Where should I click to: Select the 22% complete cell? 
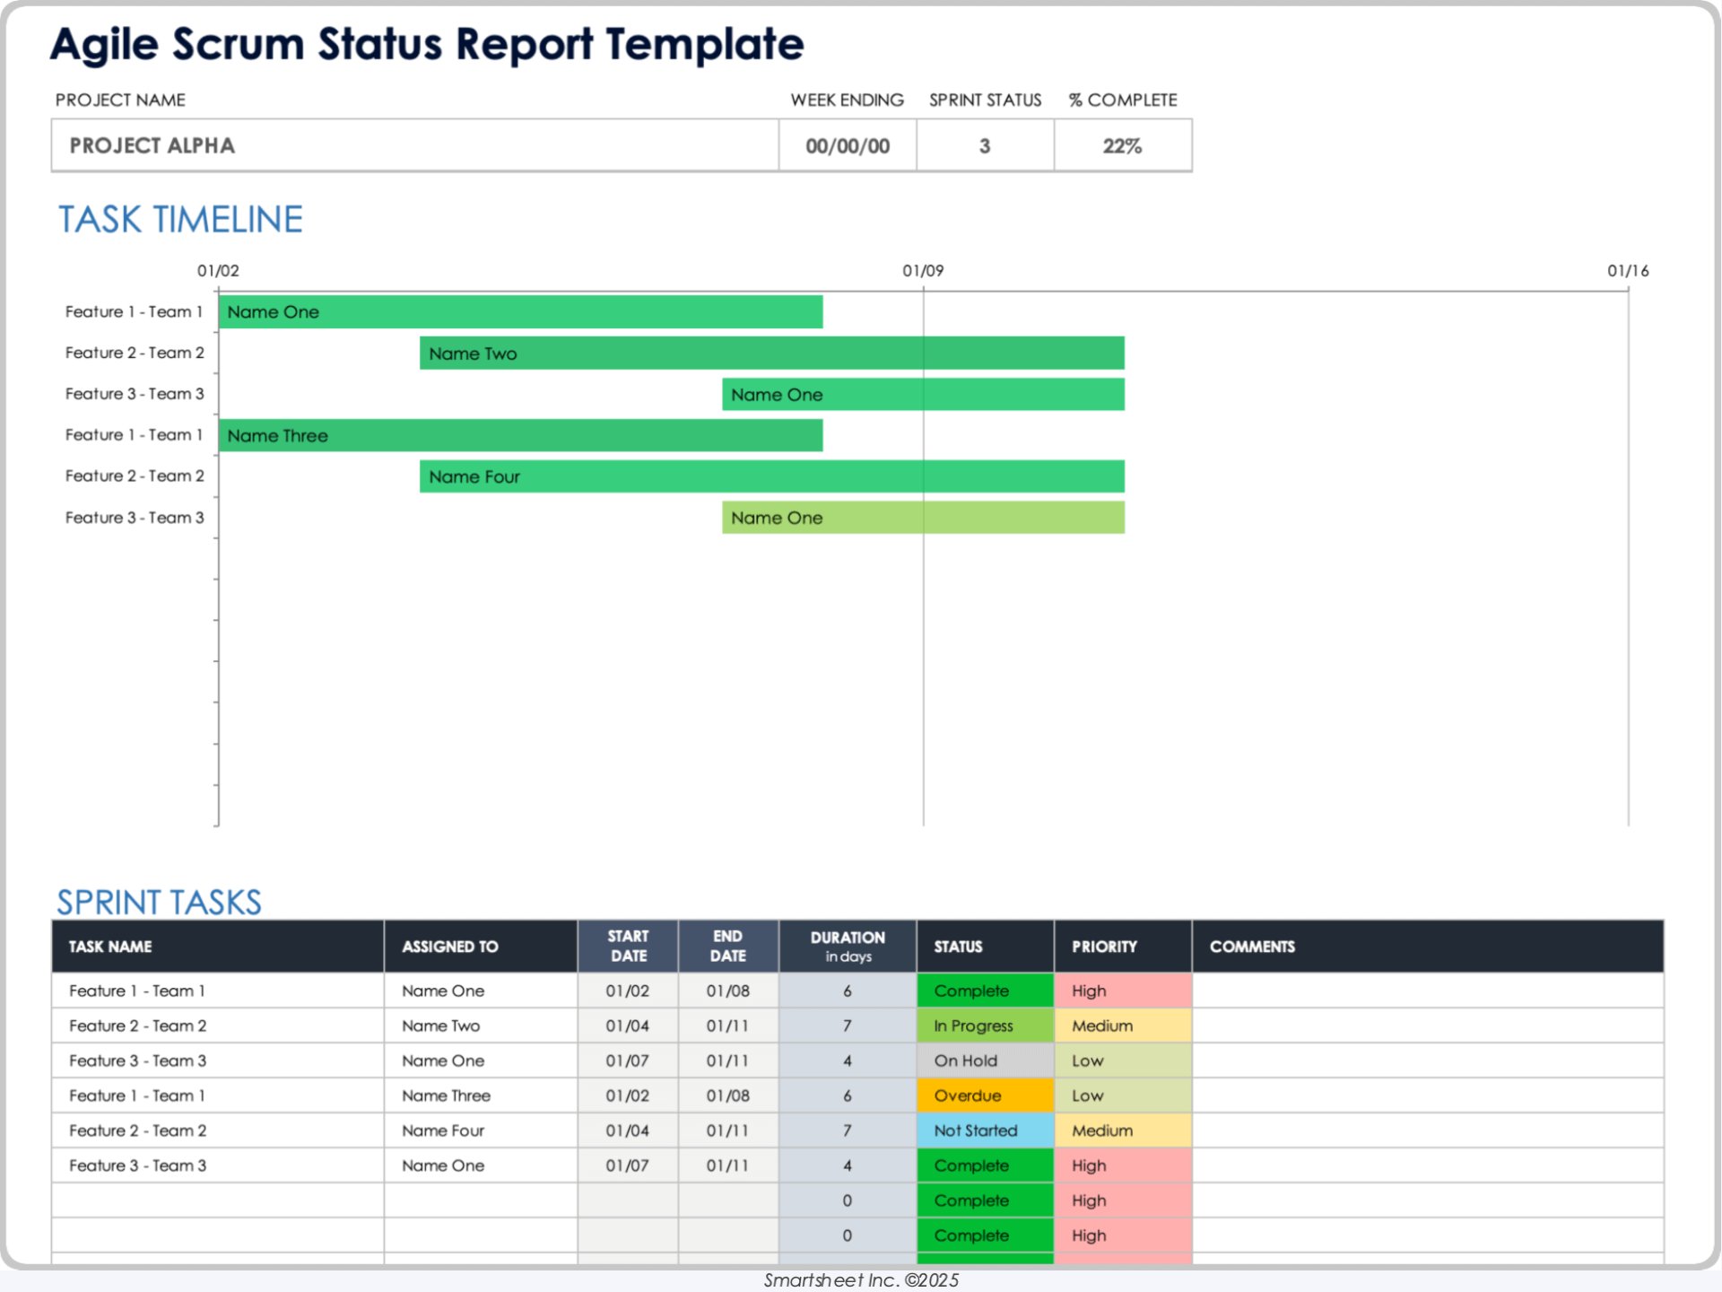pyautogui.click(x=1122, y=145)
